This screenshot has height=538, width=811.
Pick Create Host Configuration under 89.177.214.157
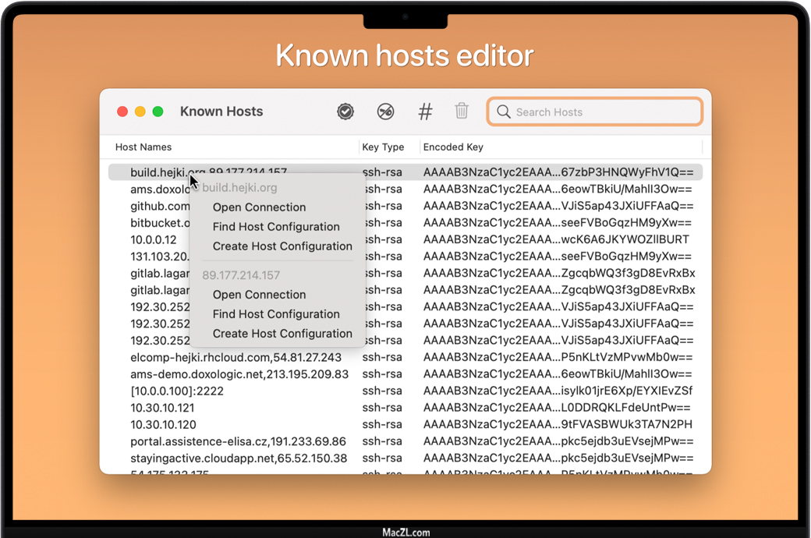click(x=282, y=334)
